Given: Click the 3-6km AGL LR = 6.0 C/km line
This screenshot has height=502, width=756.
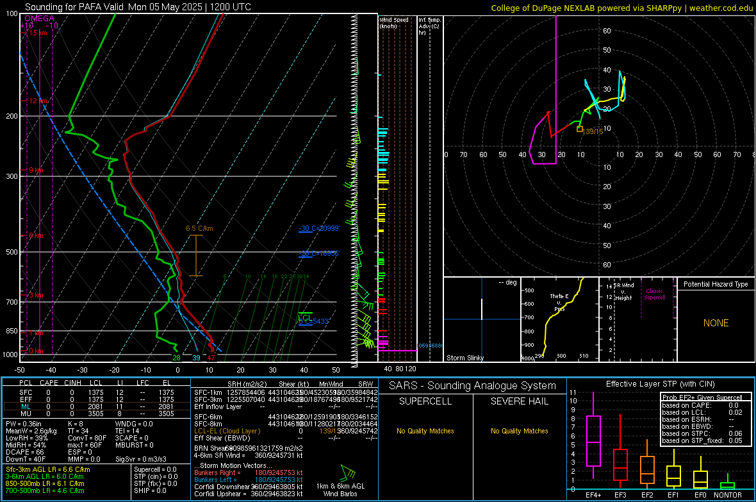Looking at the screenshot, I should coord(45,476).
